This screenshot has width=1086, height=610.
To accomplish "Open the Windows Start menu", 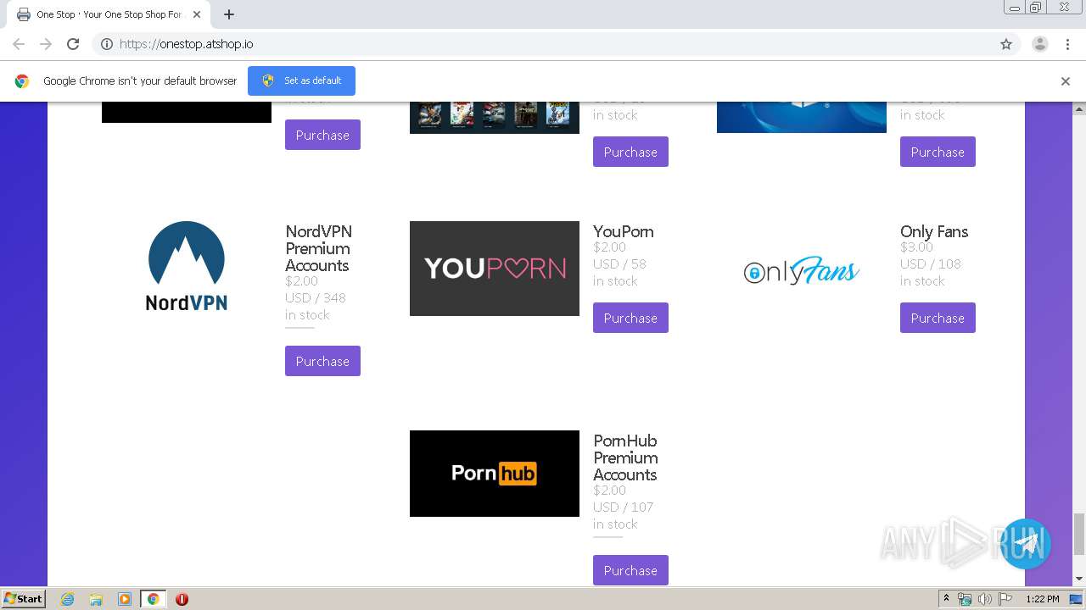I will 24,599.
